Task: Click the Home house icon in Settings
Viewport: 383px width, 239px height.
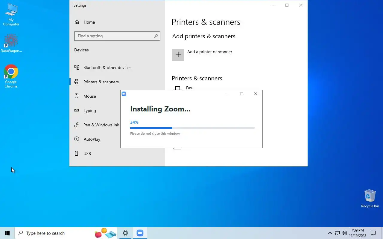Action: pos(77,22)
